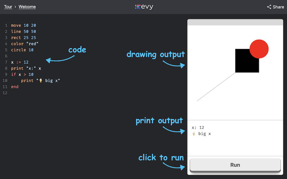Click the circle 10 statement

point(22,50)
